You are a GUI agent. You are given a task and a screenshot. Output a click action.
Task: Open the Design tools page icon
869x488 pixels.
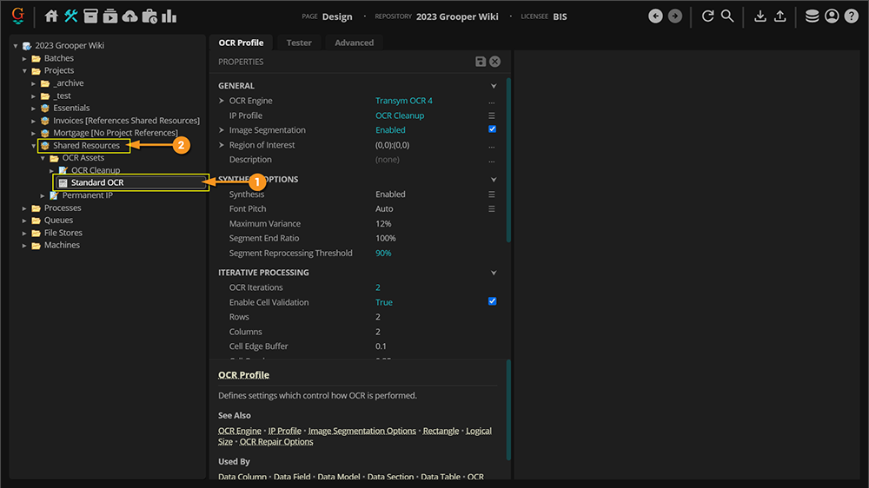[x=71, y=16]
